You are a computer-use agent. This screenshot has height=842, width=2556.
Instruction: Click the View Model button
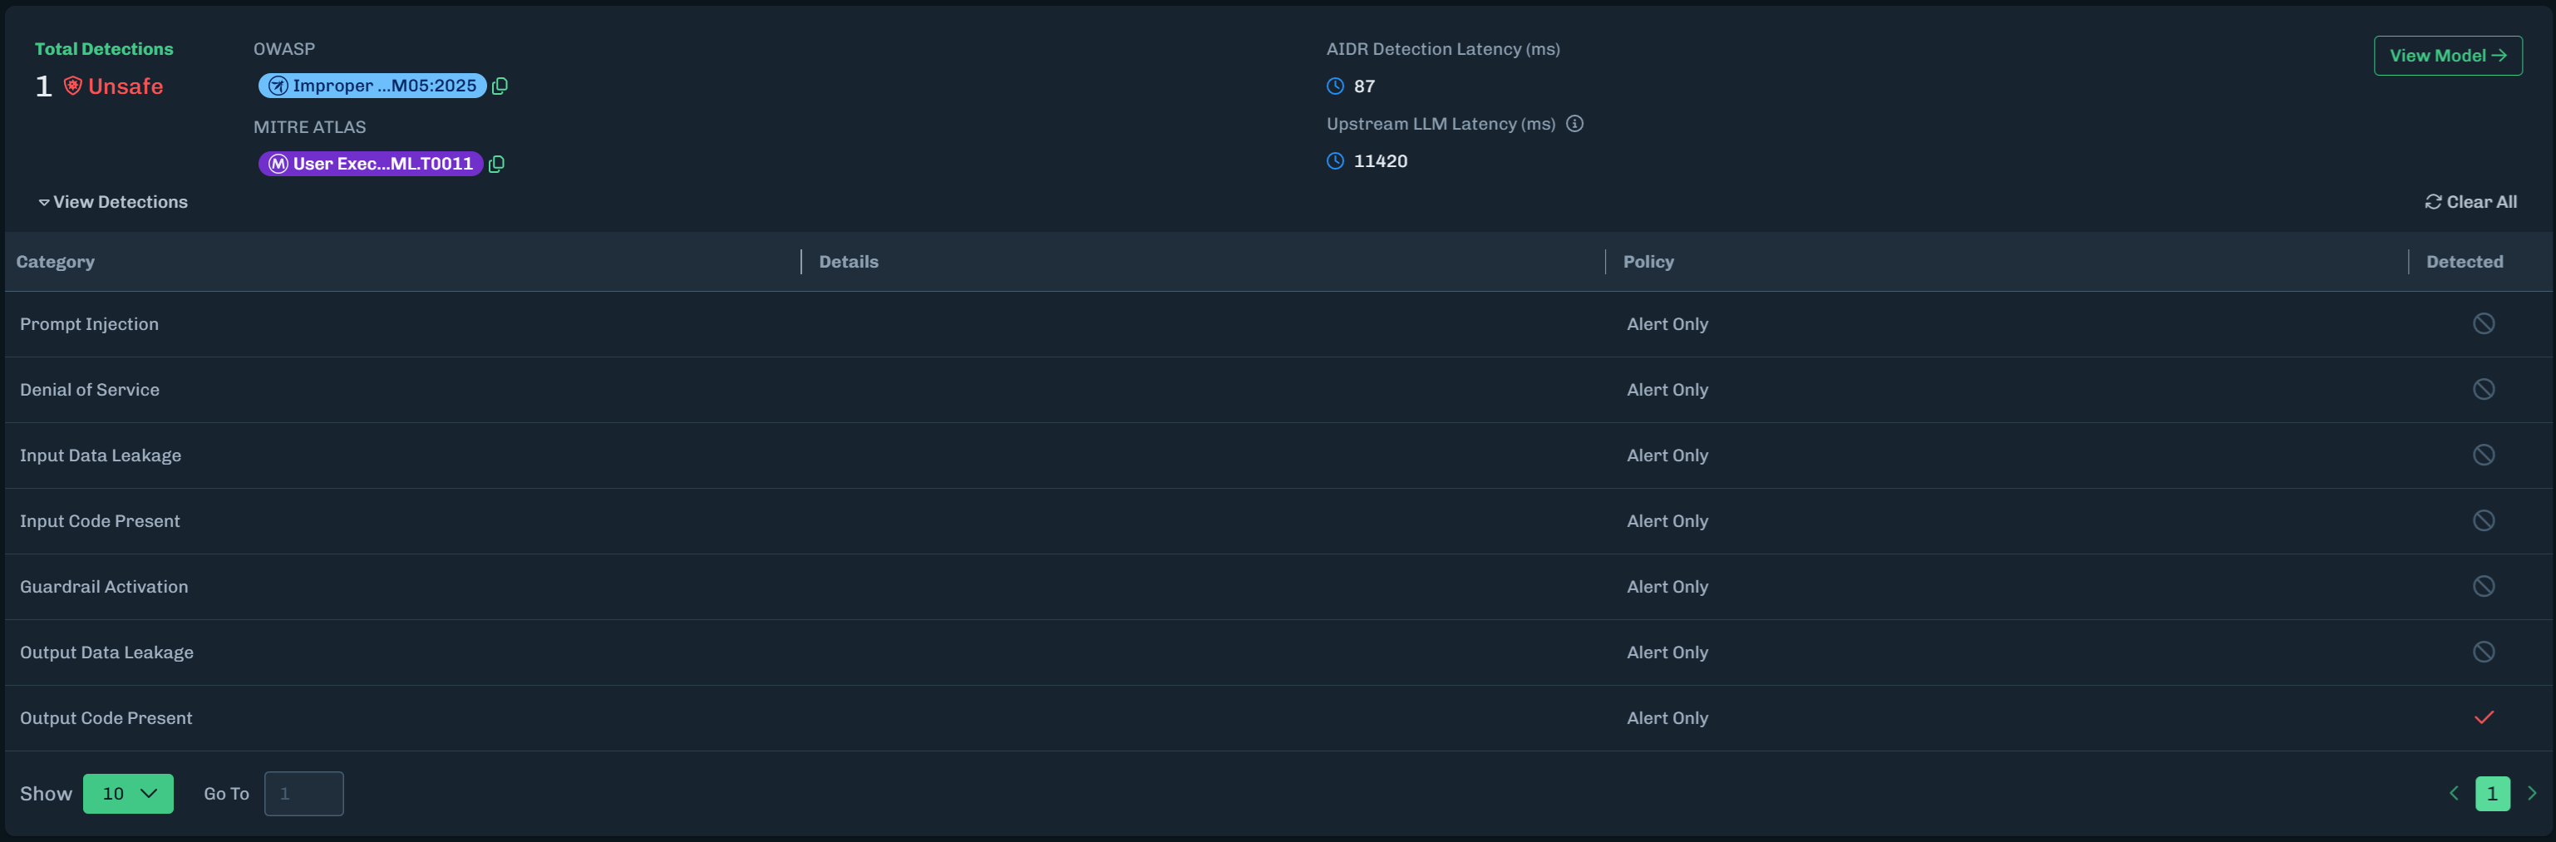click(2447, 56)
